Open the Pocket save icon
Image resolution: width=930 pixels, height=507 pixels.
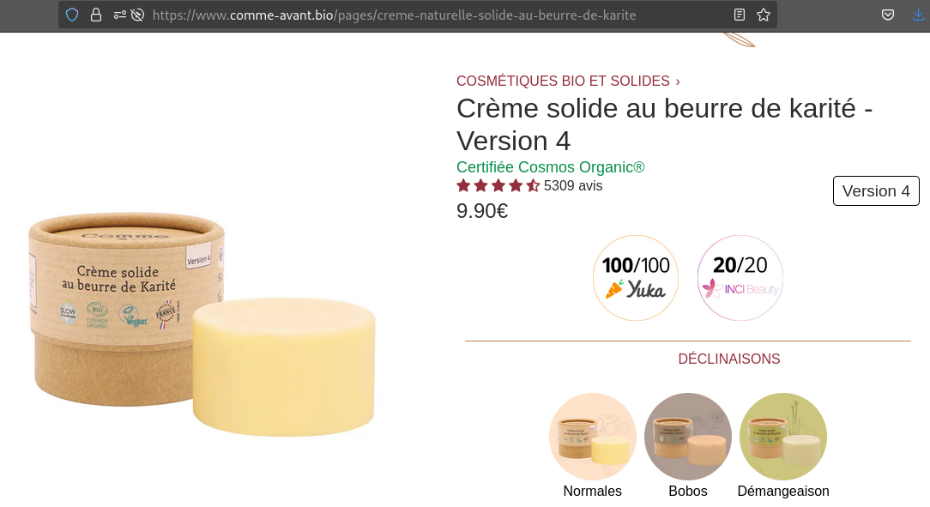click(x=889, y=15)
